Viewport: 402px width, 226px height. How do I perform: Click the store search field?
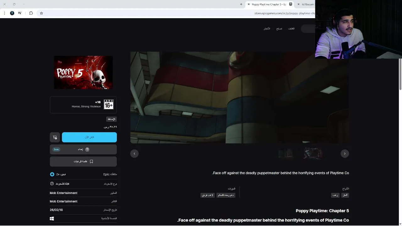click(x=308, y=29)
